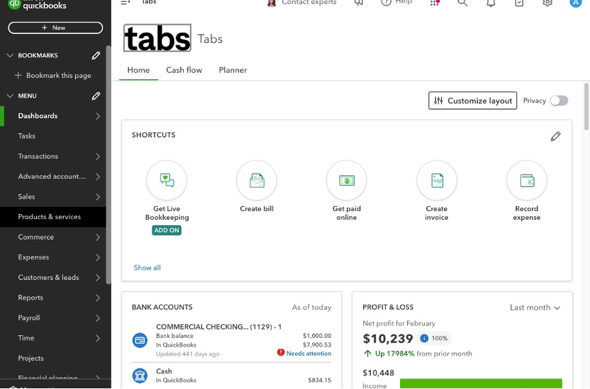The image size is (590, 389).
Task: Click the Create invoice shortcut icon
Action: click(437, 180)
